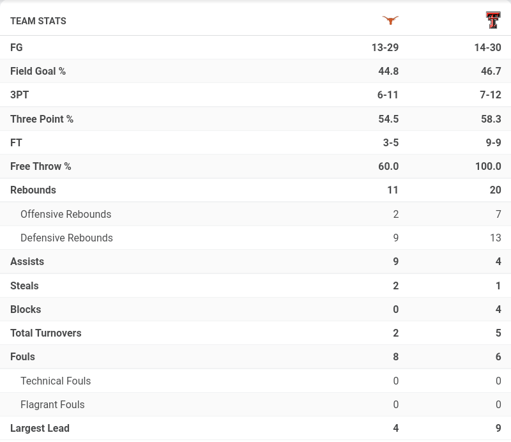Click the Offensive Rebounds sub-row label

pos(66,214)
